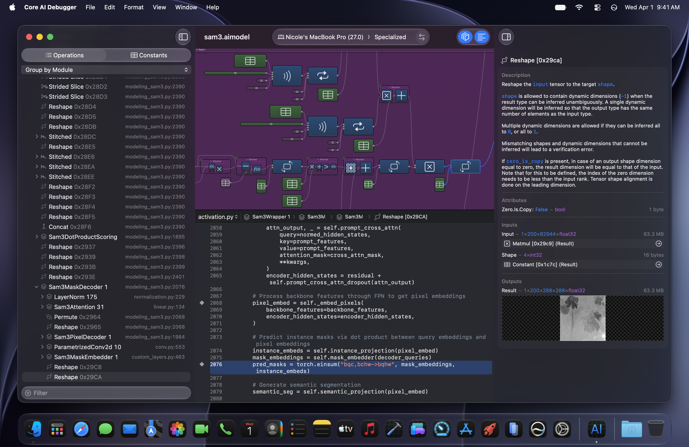Collapse the Sam3MaskDecoder 1 module
The image size is (689, 447).
point(37,287)
